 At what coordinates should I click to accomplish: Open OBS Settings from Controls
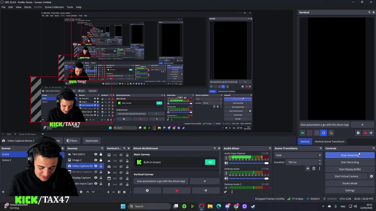click(350, 190)
